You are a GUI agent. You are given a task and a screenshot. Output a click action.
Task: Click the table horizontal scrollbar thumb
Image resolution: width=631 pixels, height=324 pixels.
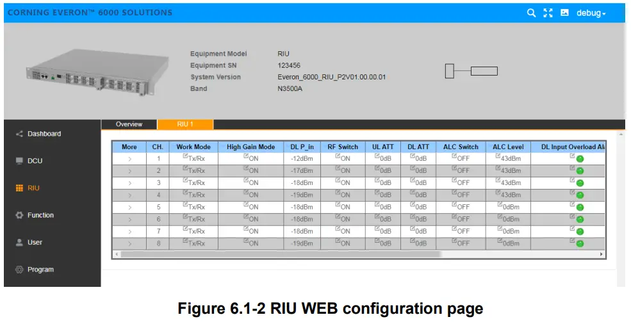[x=281, y=254]
